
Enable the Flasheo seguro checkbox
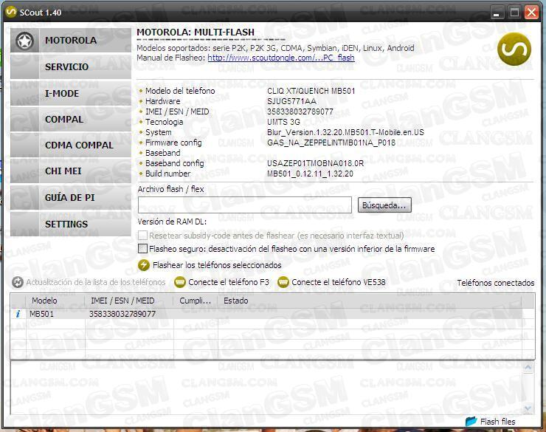pos(142,249)
